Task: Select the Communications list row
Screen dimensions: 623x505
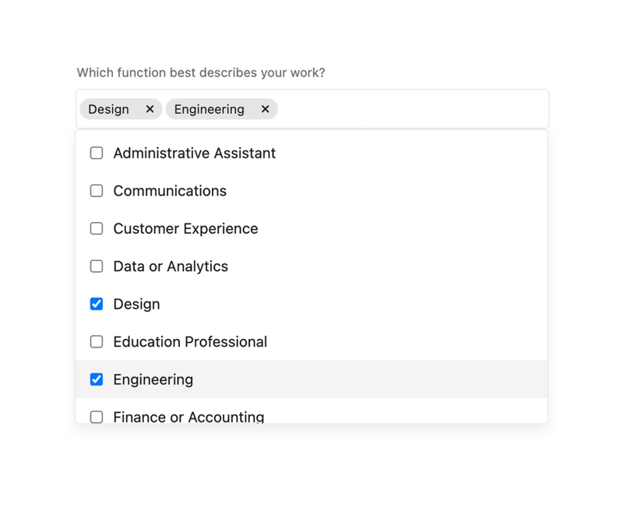Action: click(234, 191)
